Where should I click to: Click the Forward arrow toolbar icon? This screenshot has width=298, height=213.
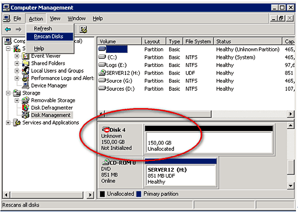click(x=18, y=29)
